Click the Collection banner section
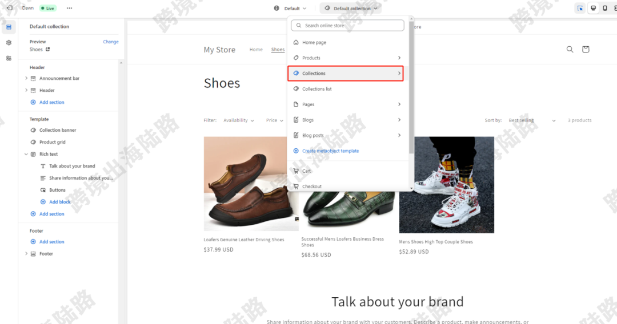 [58, 130]
